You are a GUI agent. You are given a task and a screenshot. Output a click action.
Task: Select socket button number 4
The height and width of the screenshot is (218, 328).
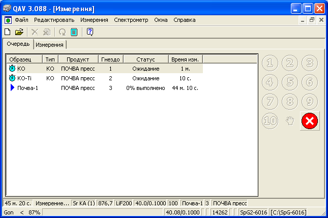click(270, 82)
